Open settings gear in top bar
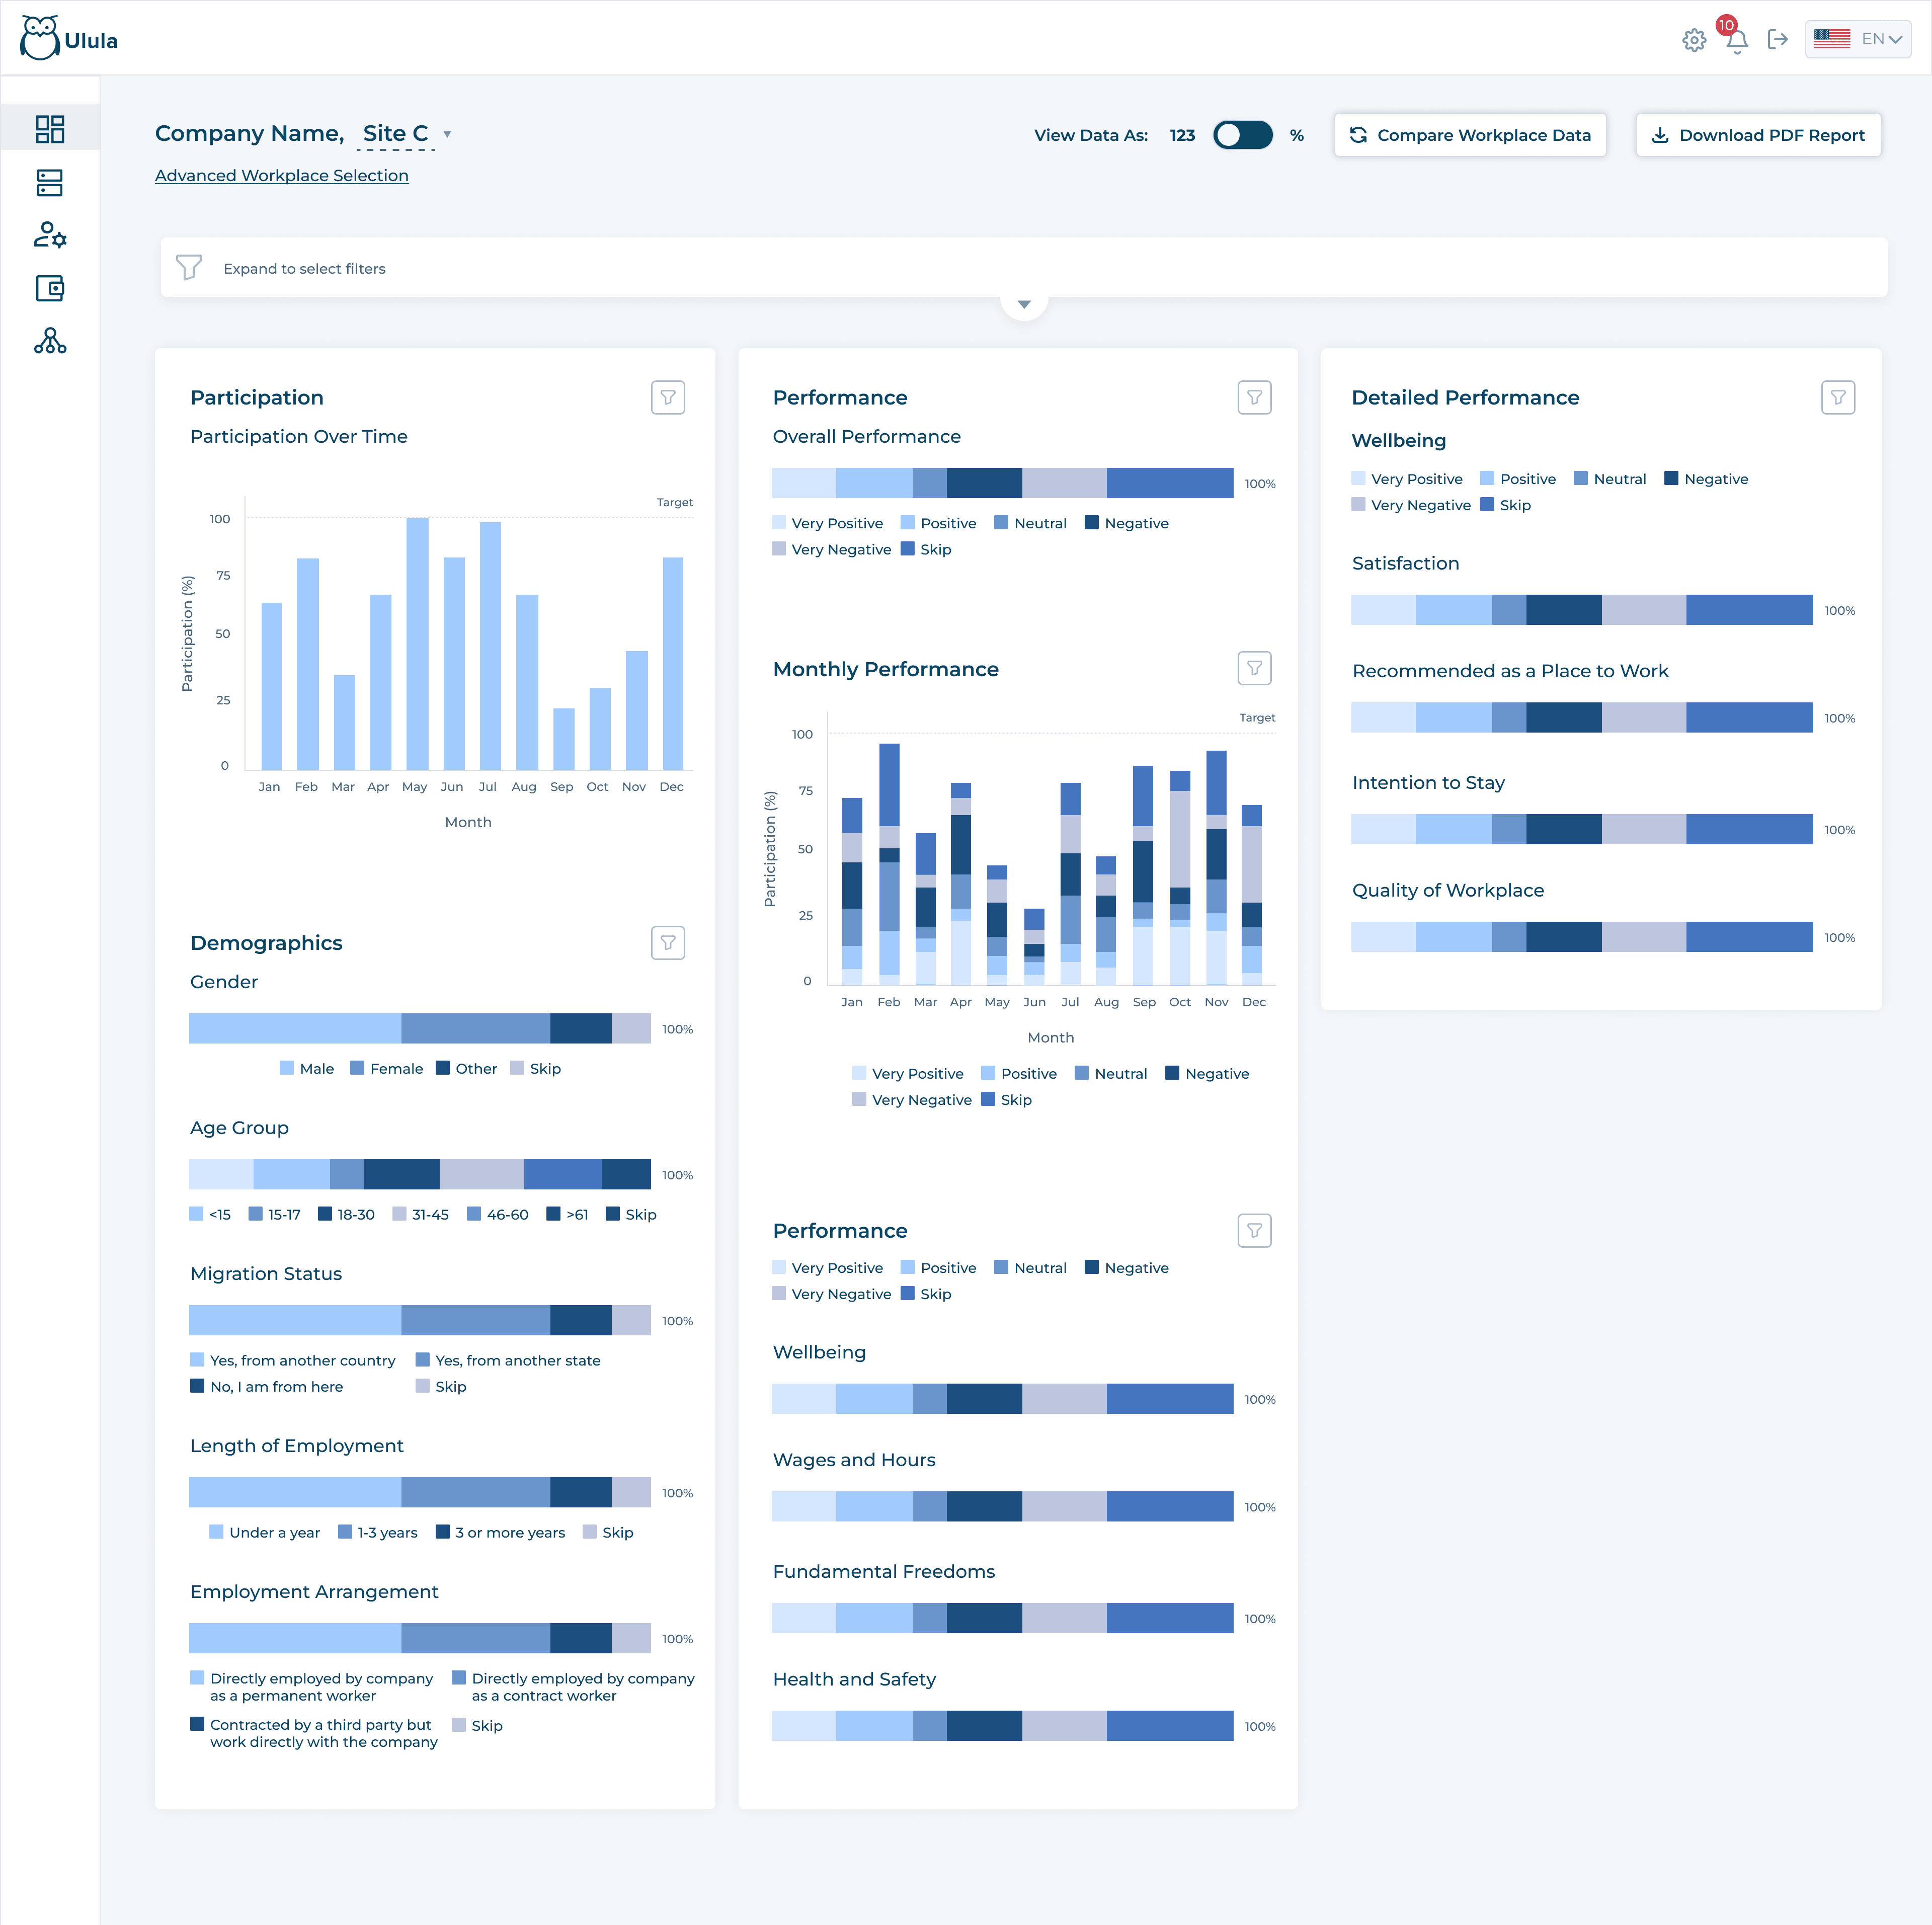The width and height of the screenshot is (1932, 1925). [x=1693, y=40]
